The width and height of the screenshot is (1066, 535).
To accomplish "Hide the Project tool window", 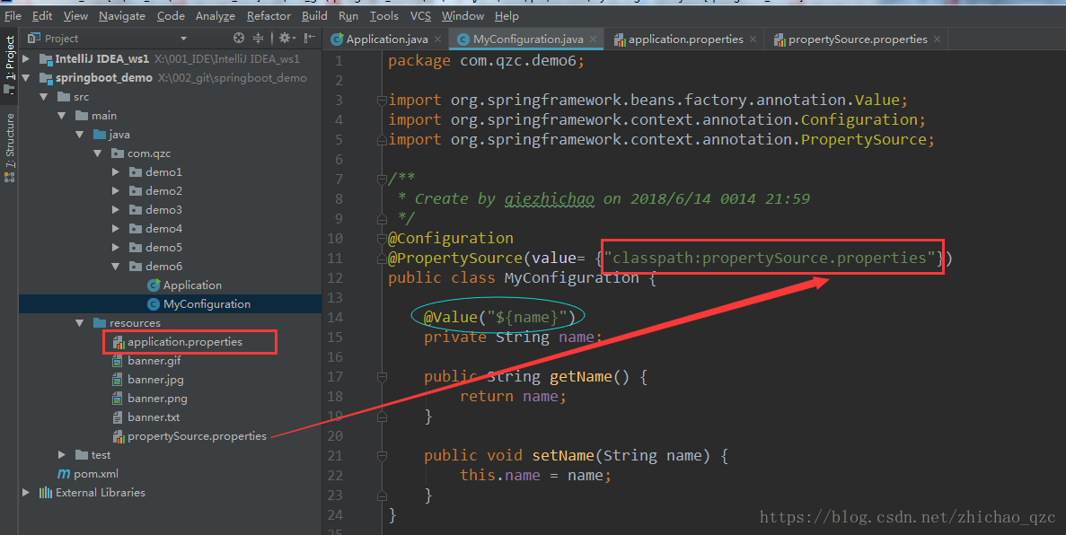I will click(309, 38).
